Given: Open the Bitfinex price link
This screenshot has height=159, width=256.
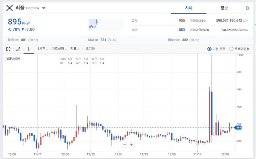Looking at the screenshot, I should tap(13, 40).
